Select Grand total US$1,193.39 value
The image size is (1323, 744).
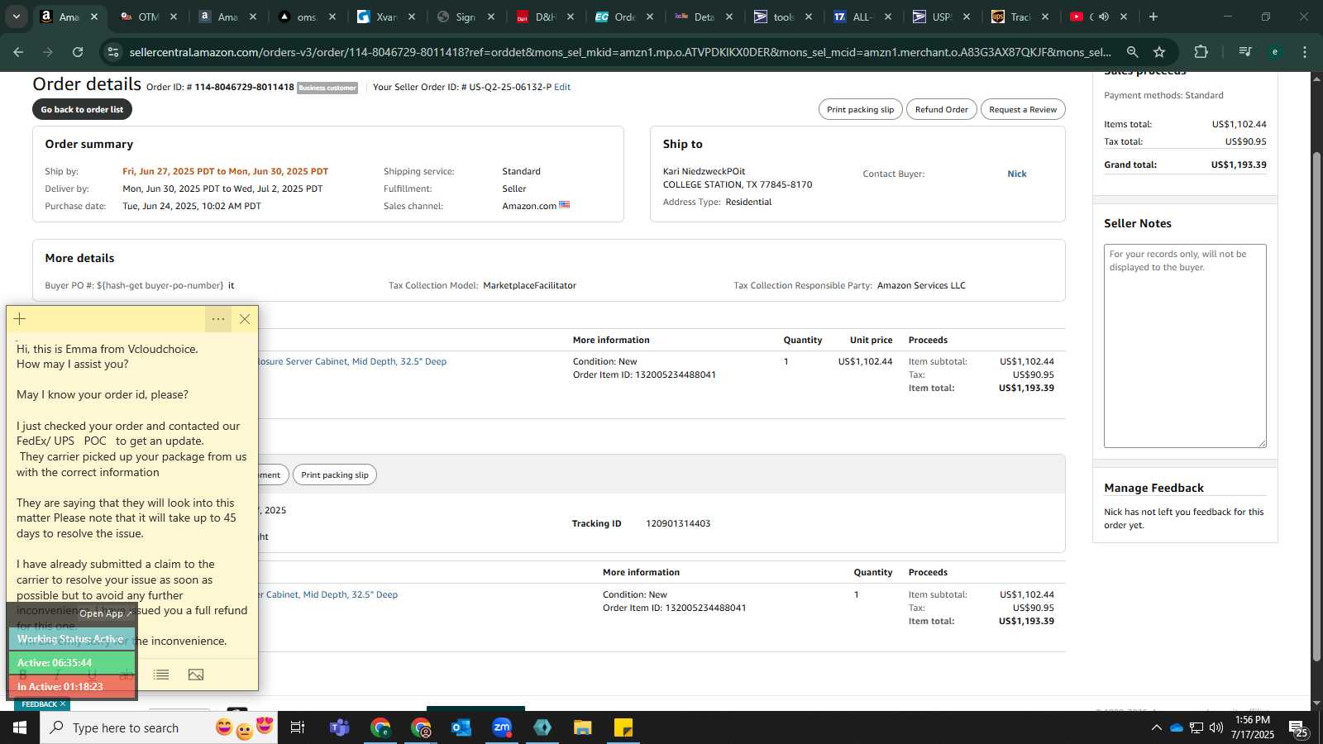coord(1239,165)
